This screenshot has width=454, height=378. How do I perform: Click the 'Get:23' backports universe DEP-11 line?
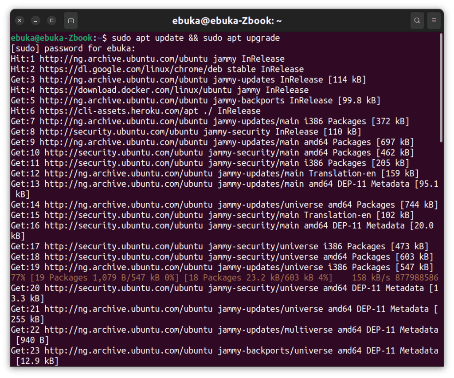[x=224, y=356]
